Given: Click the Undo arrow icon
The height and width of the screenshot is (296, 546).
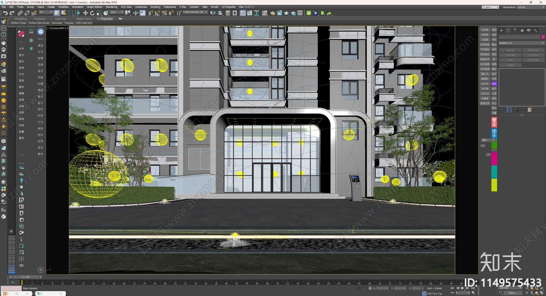Looking at the screenshot, I should pyautogui.click(x=5, y=13).
